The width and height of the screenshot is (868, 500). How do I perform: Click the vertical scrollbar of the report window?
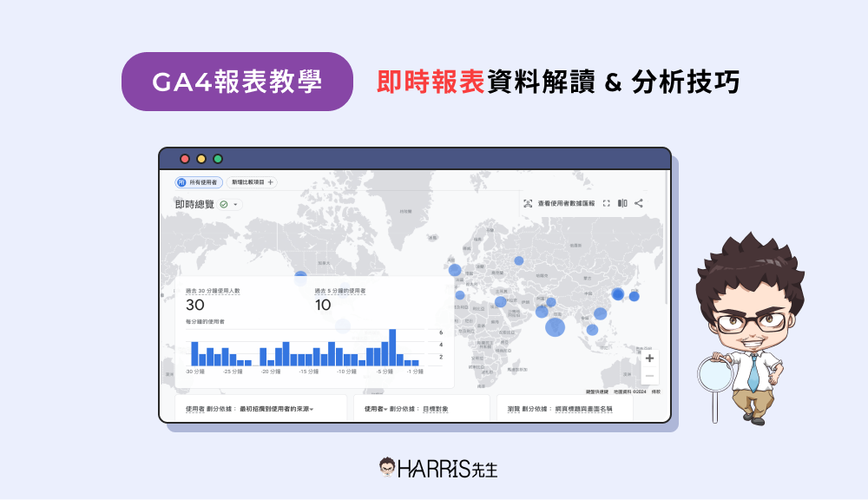click(x=666, y=238)
